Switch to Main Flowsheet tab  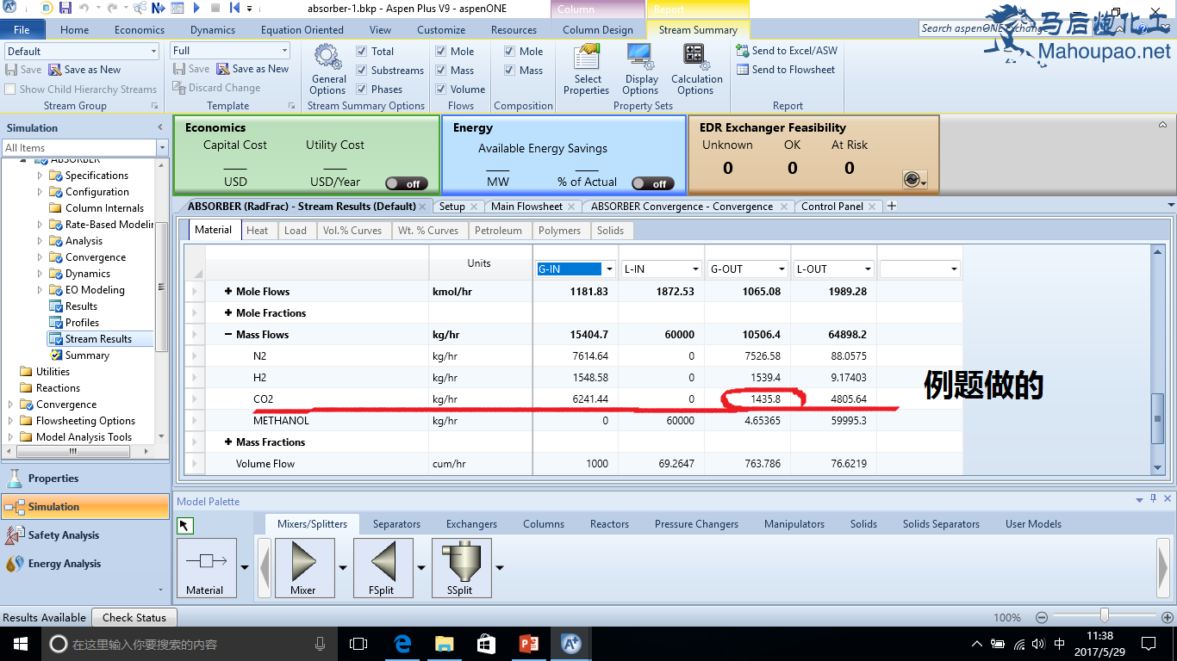point(526,207)
